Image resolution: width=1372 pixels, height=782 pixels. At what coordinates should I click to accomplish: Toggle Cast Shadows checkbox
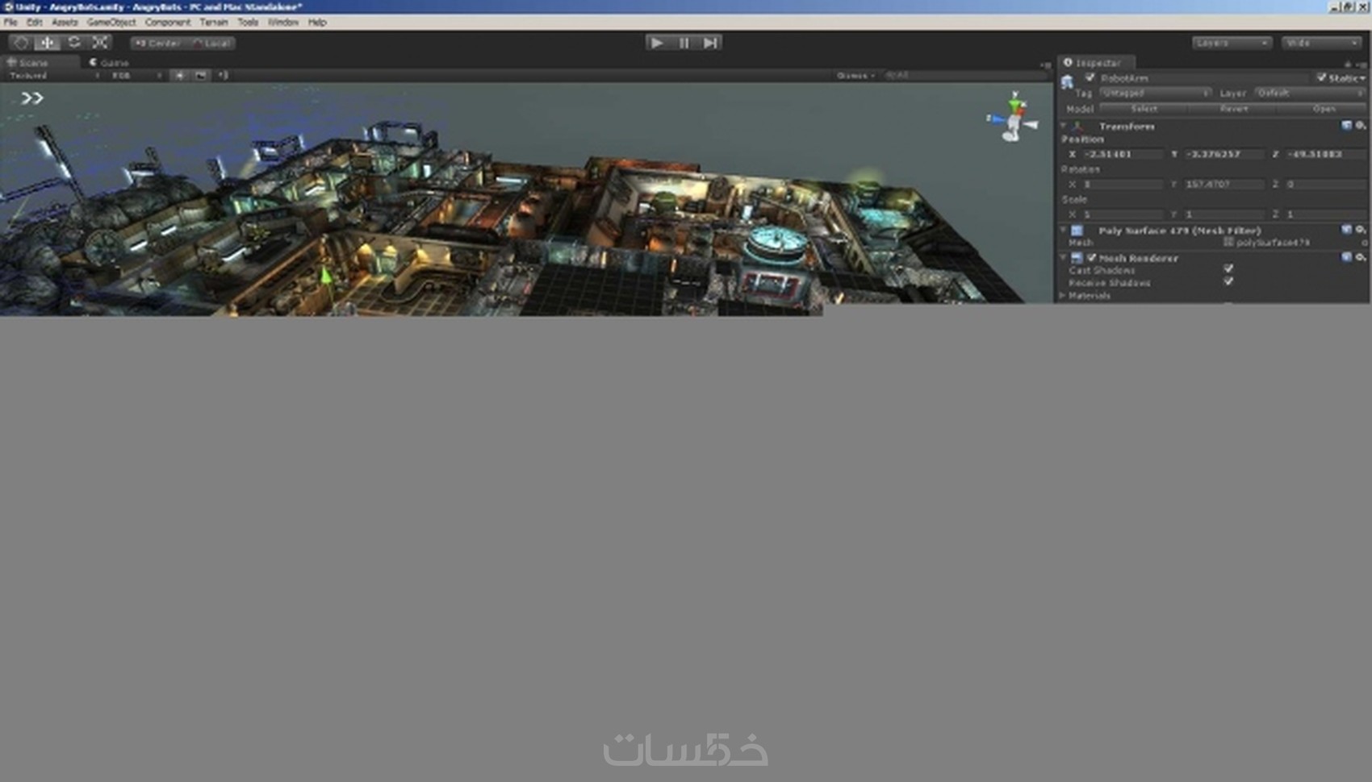point(1228,268)
